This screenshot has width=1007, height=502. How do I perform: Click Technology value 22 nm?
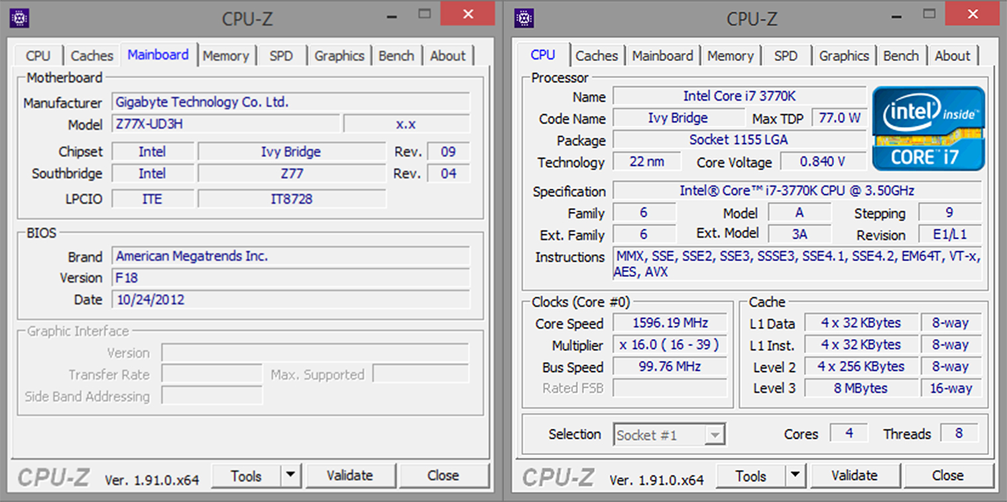coord(647,162)
